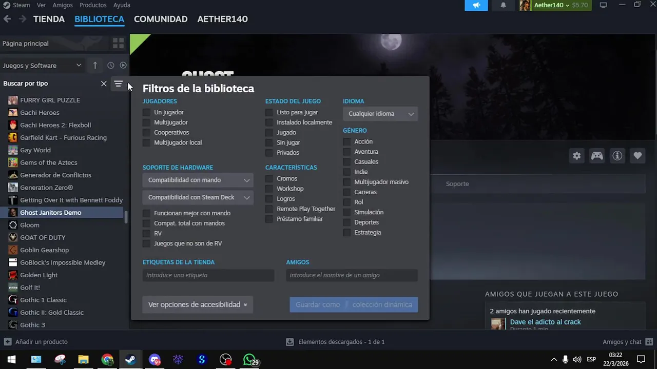Open controller settings icon for game
Screen dimensions: 657x369
[x=597, y=156]
